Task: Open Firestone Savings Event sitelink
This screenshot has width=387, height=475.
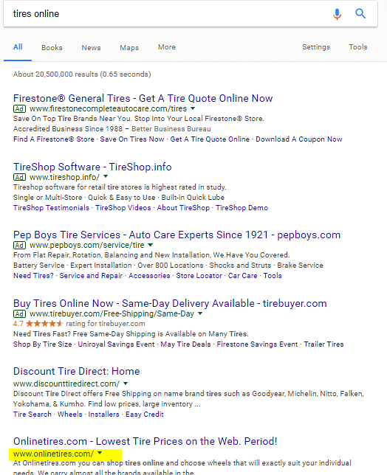Action: coord(257,344)
